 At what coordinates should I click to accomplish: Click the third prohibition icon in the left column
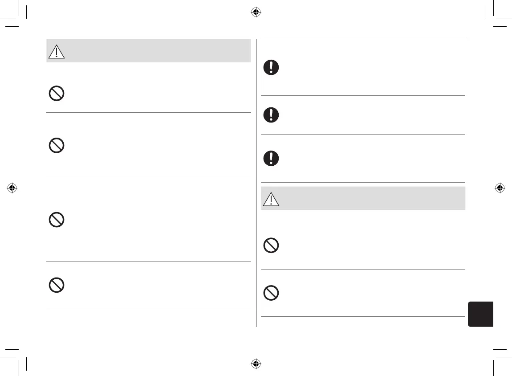(x=56, y=220)
